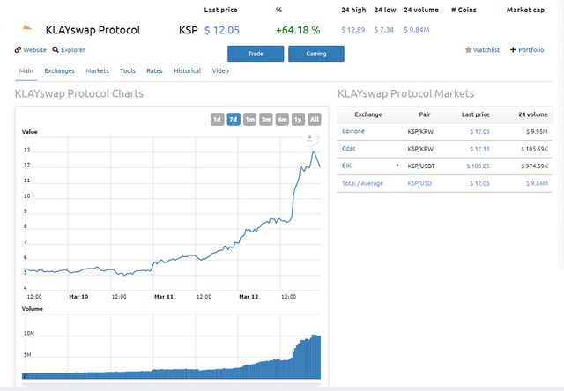This screenshot has width=564, height=391.
Task: Select the 1y chart range
Action: 298,119
